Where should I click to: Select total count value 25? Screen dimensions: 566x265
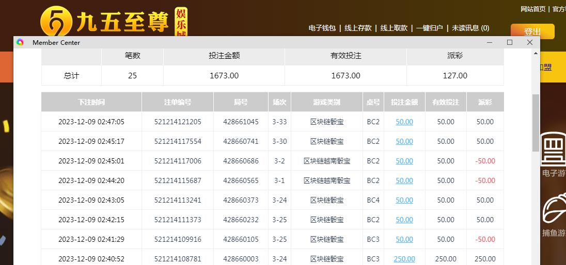click(x=133, y=76)
